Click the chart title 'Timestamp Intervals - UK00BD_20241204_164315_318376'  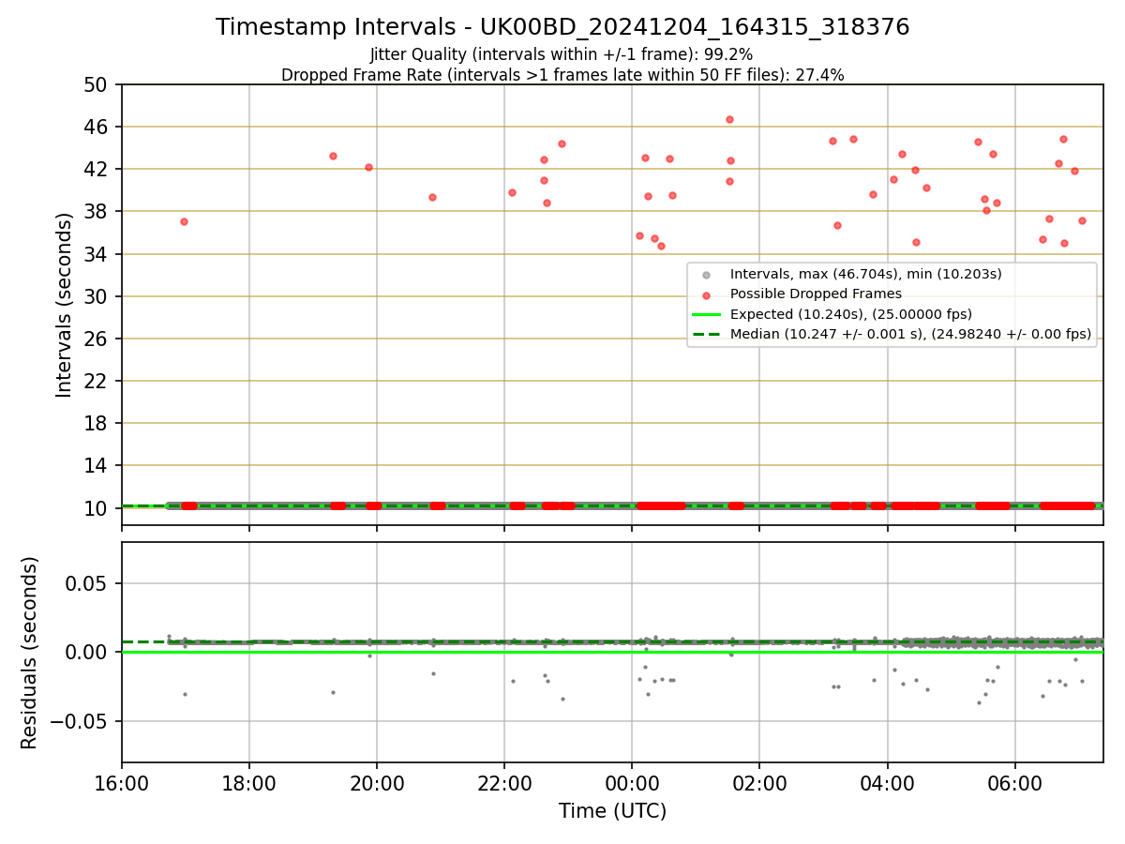[562, 27]
